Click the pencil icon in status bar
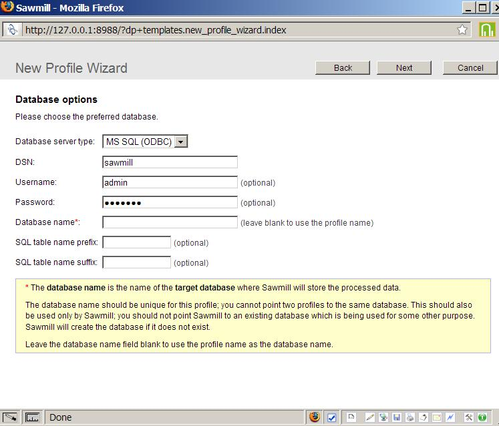 click(369, 417)
